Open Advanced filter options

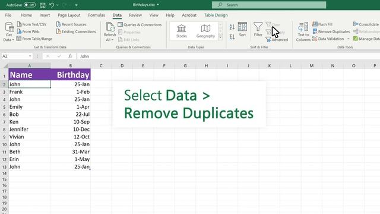click(x=277, y=40)
